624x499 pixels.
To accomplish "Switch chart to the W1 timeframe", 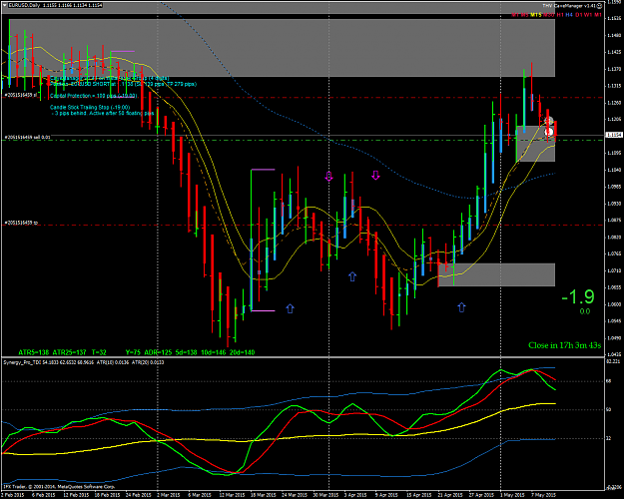I will point(589,15).
